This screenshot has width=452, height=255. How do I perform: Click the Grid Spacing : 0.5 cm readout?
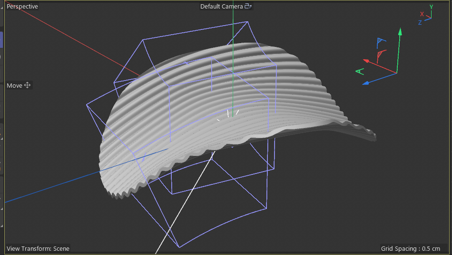[x=411, y=248]
